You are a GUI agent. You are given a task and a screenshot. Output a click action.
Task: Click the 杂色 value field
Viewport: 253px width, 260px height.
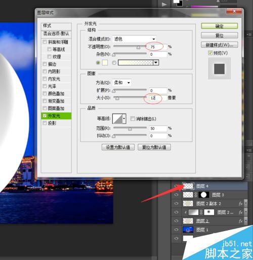coord(158,54)
